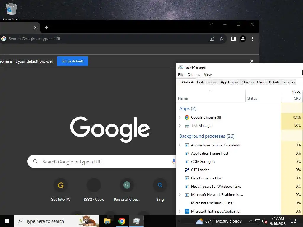
Task: Click the Google search box on page
Action: click(101, 162)
